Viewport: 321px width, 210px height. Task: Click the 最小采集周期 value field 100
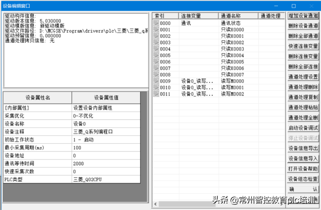tap(106, 147)
